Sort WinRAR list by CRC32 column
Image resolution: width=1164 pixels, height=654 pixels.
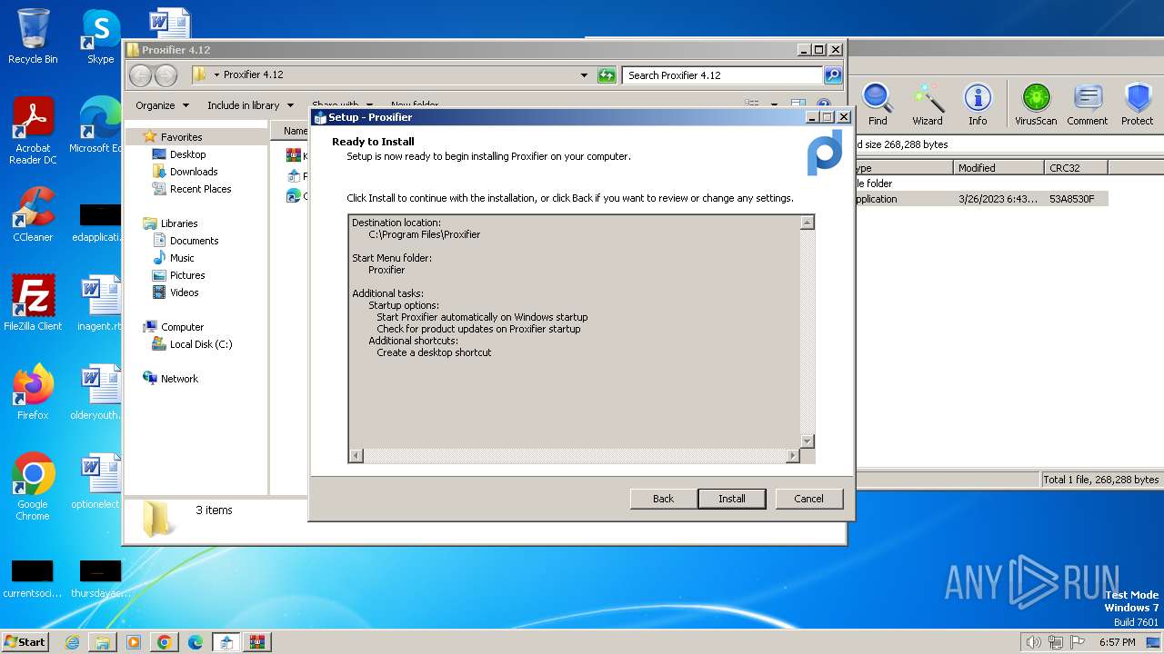[x=1076, y=168]
